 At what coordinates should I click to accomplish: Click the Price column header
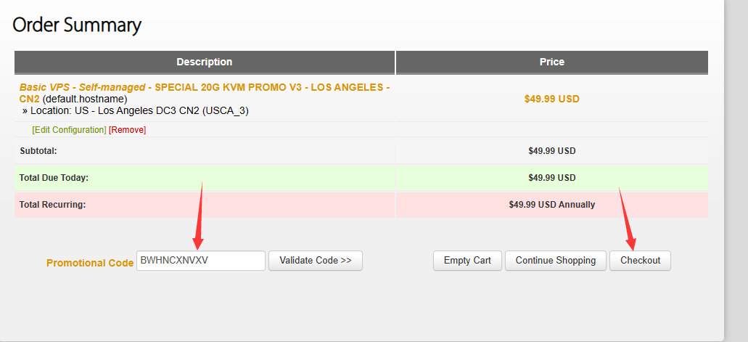point(551,62)
